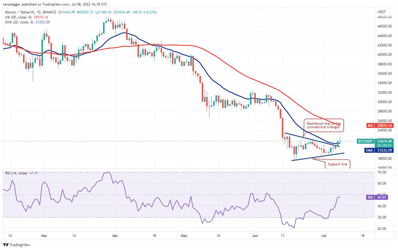Click the May date on time axis

coord(184,235)
